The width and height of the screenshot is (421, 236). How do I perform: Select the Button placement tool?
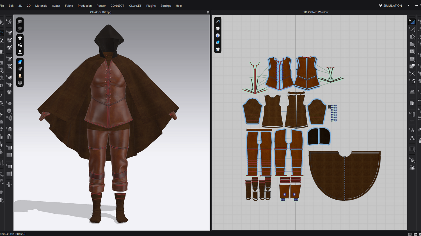[9, 111]
